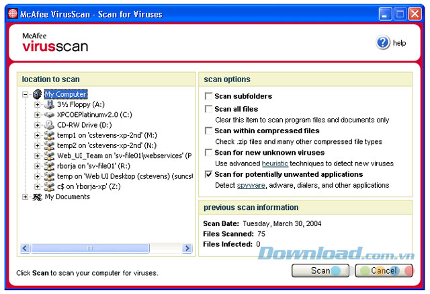Click the blue help question mark icon

point(383,42)
